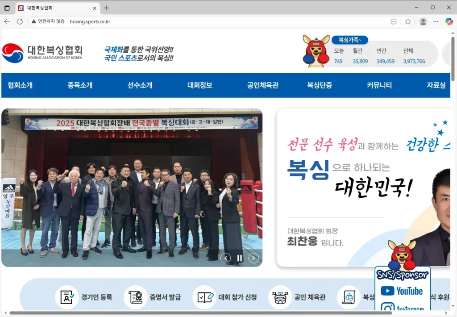Click the 공인 체육관 gym icon
The height and width of the screenshot is (317, 457).
click(280, 296)
